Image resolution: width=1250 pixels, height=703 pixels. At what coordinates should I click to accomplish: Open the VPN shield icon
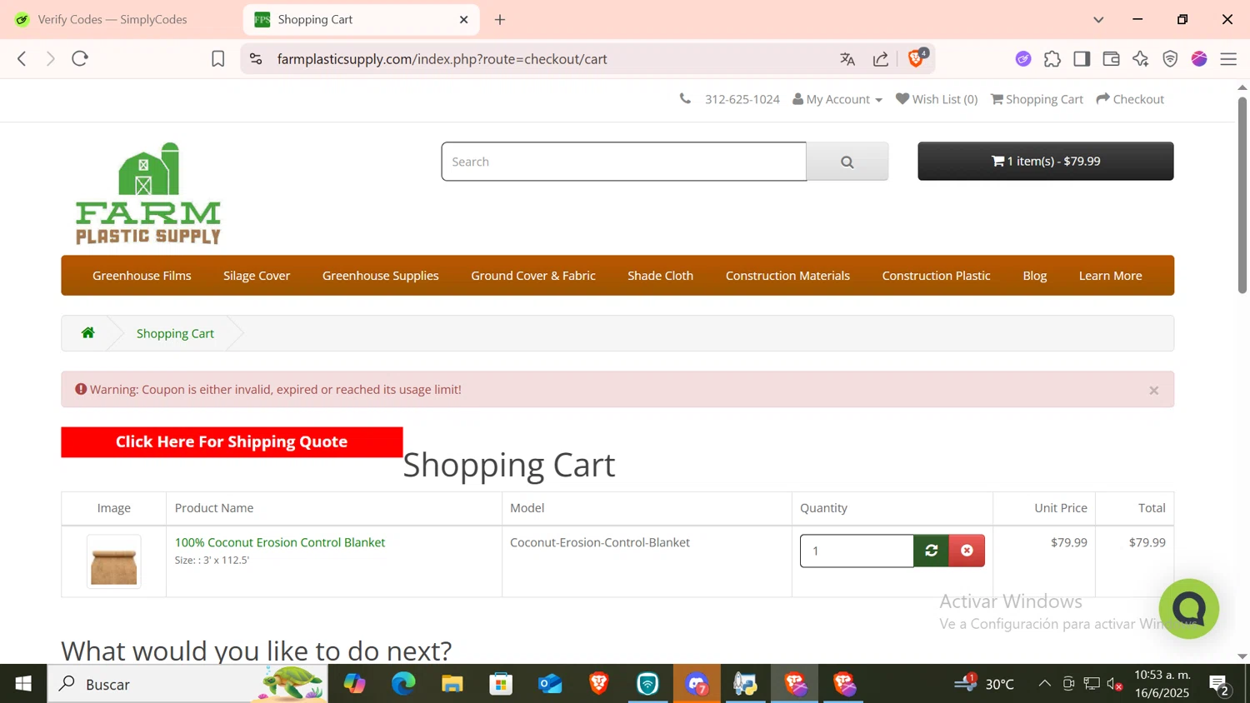click(1170, 59)
